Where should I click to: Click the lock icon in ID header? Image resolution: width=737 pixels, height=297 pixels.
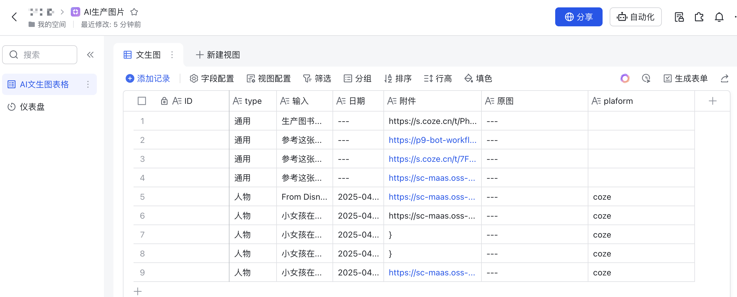[164, 101]
